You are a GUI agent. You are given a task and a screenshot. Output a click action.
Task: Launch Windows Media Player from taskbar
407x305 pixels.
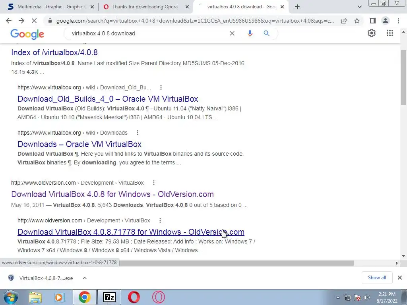[60, 297]
